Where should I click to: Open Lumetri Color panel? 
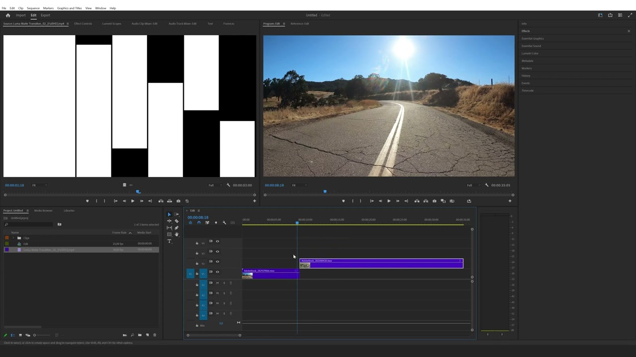(530, 54)
